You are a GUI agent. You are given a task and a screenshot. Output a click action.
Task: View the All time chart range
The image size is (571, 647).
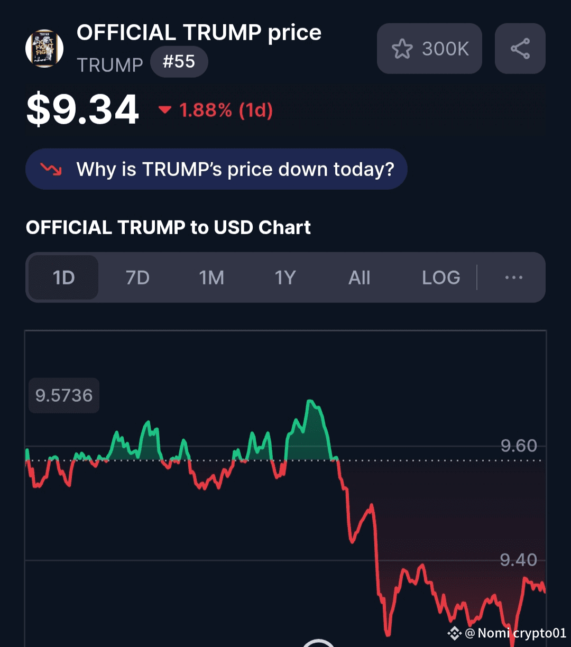pos(359,278)
